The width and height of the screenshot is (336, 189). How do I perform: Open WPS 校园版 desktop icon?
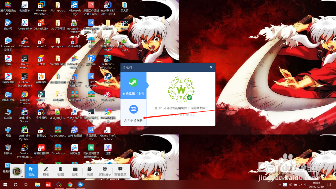[75, 132]
